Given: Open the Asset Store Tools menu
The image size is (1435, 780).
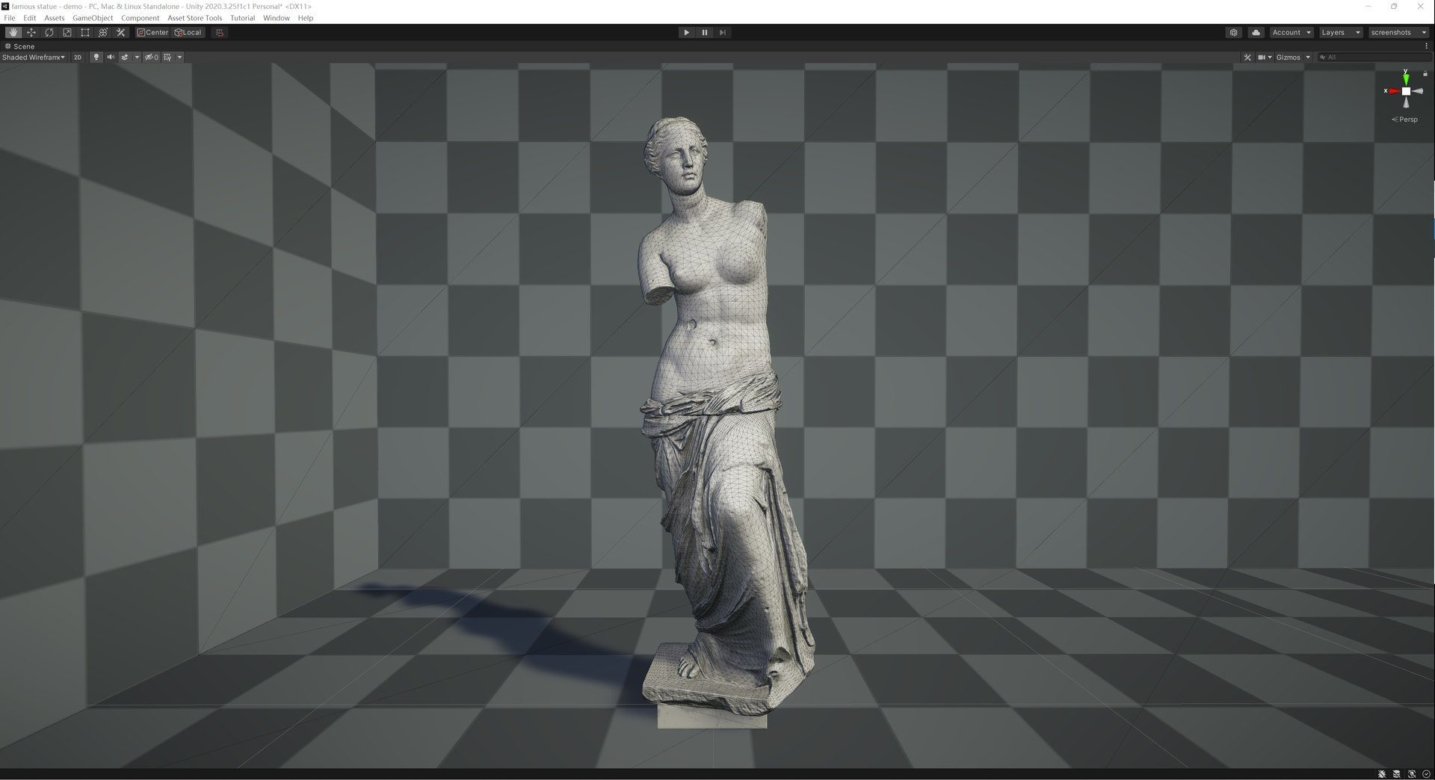Looking at the screenshot, I should tap(195, 18).
